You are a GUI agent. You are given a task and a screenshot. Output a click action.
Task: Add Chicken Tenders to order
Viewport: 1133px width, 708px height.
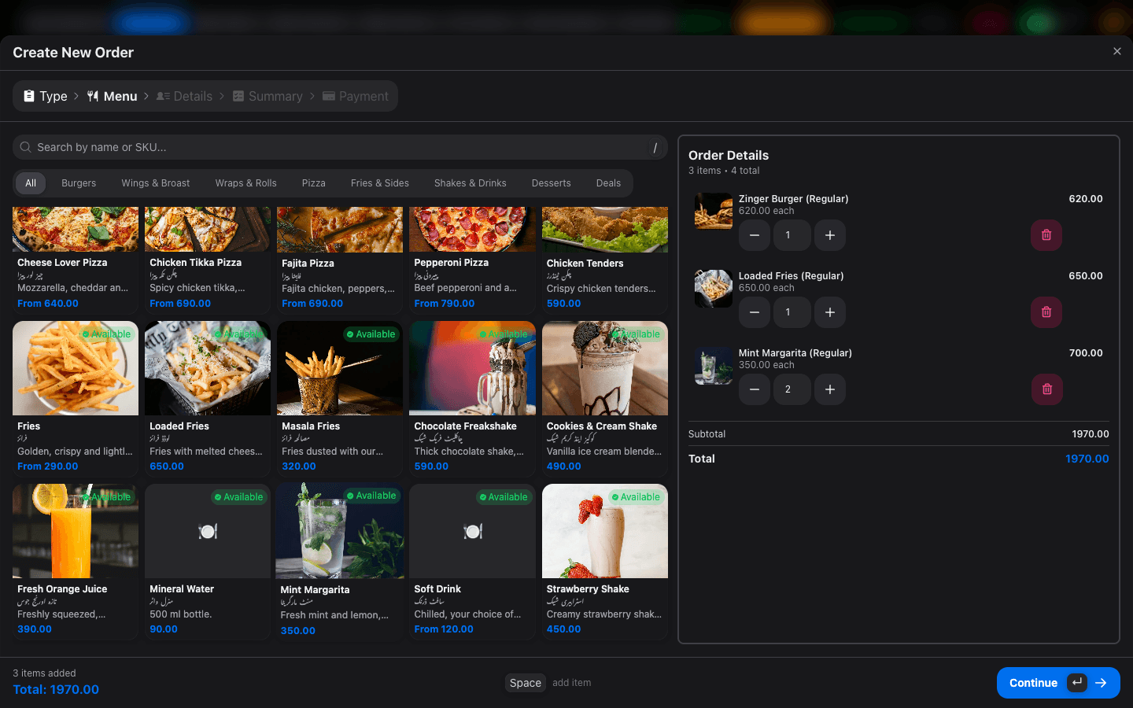[605, 260]
